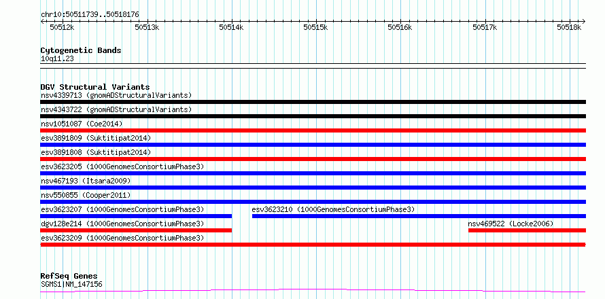Select the nsv469522 red bar
This screenshot has width=605, height=299.
coord(527,230)
